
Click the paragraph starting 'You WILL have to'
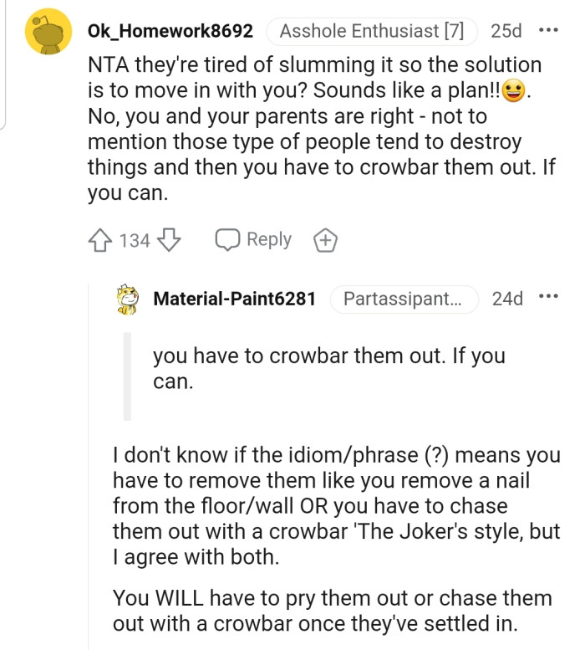(333, 611)
